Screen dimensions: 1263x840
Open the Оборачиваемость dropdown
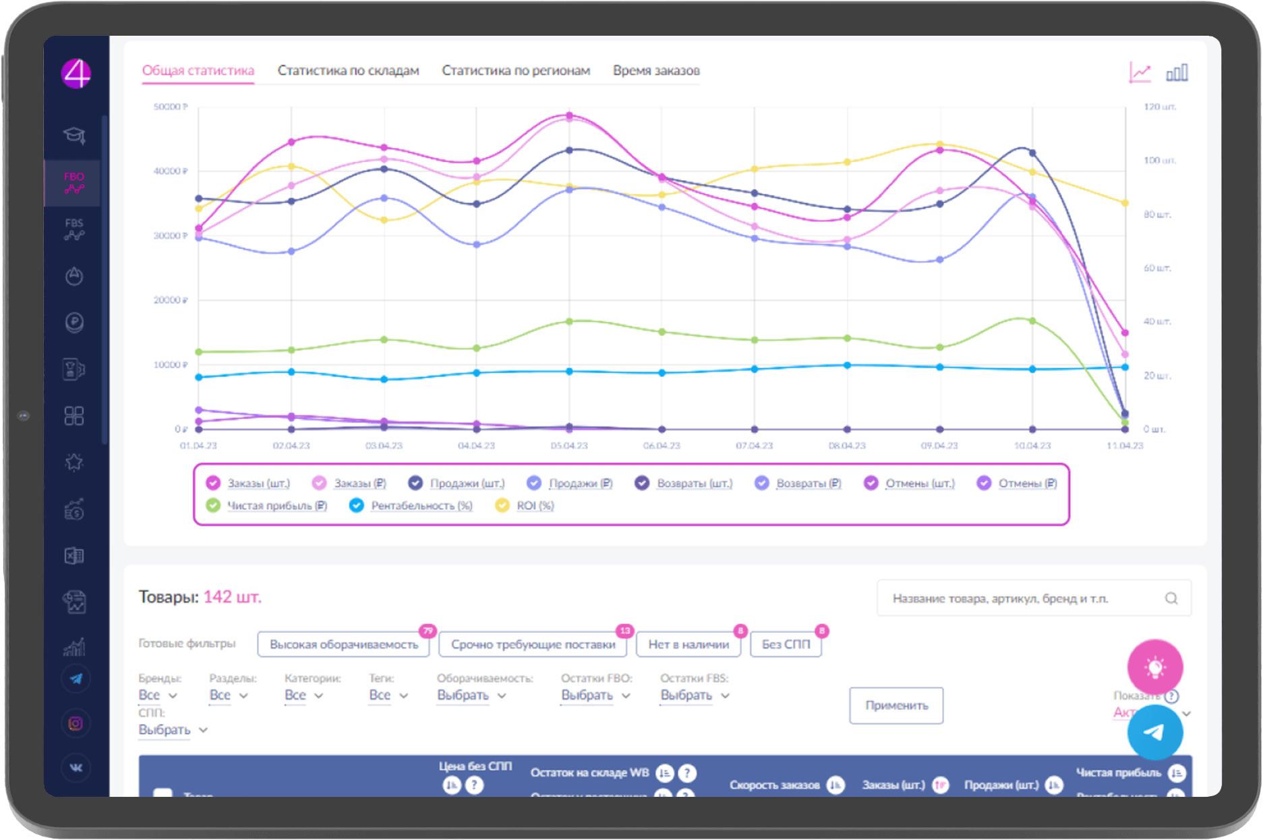471,696
